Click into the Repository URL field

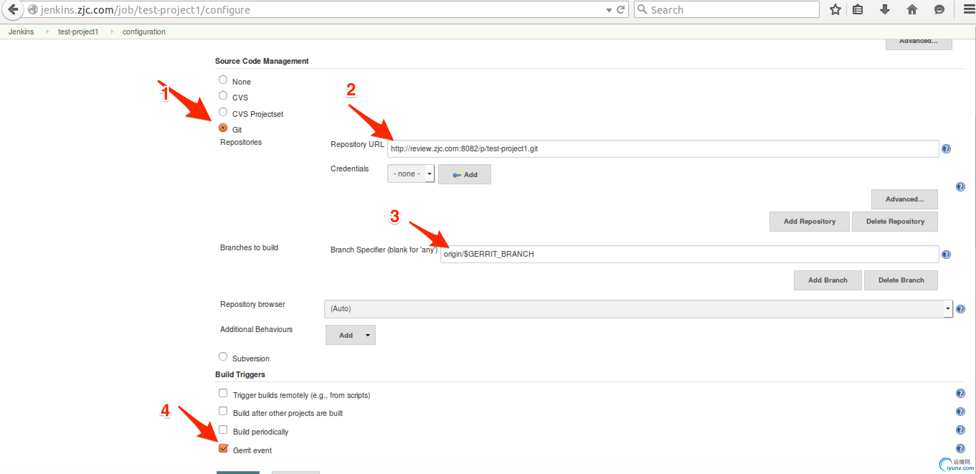click(x=663, y=149)
